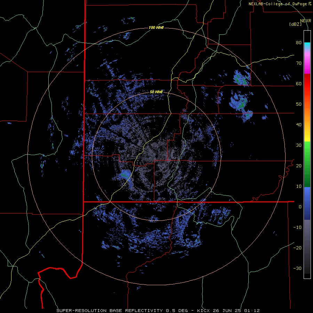This screenshot has height=313, width=313.
Task: Click the 26 JUN 25 01:12 timestamp
Action: 236,311
